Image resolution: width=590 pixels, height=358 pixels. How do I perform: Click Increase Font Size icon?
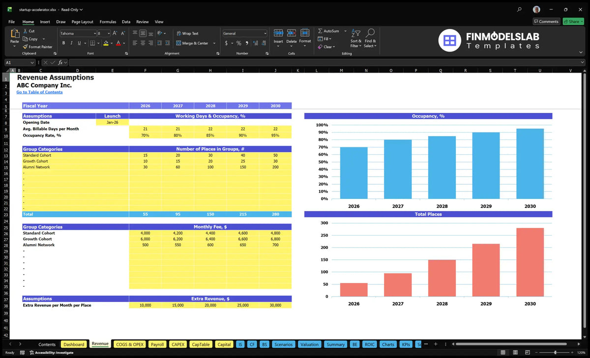coord(115,33)
